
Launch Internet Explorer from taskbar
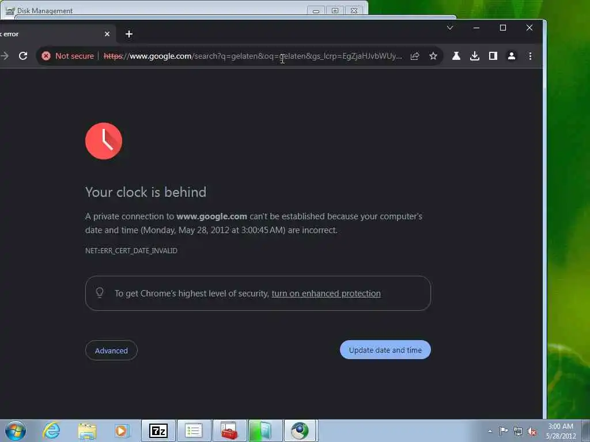[51, 430]
